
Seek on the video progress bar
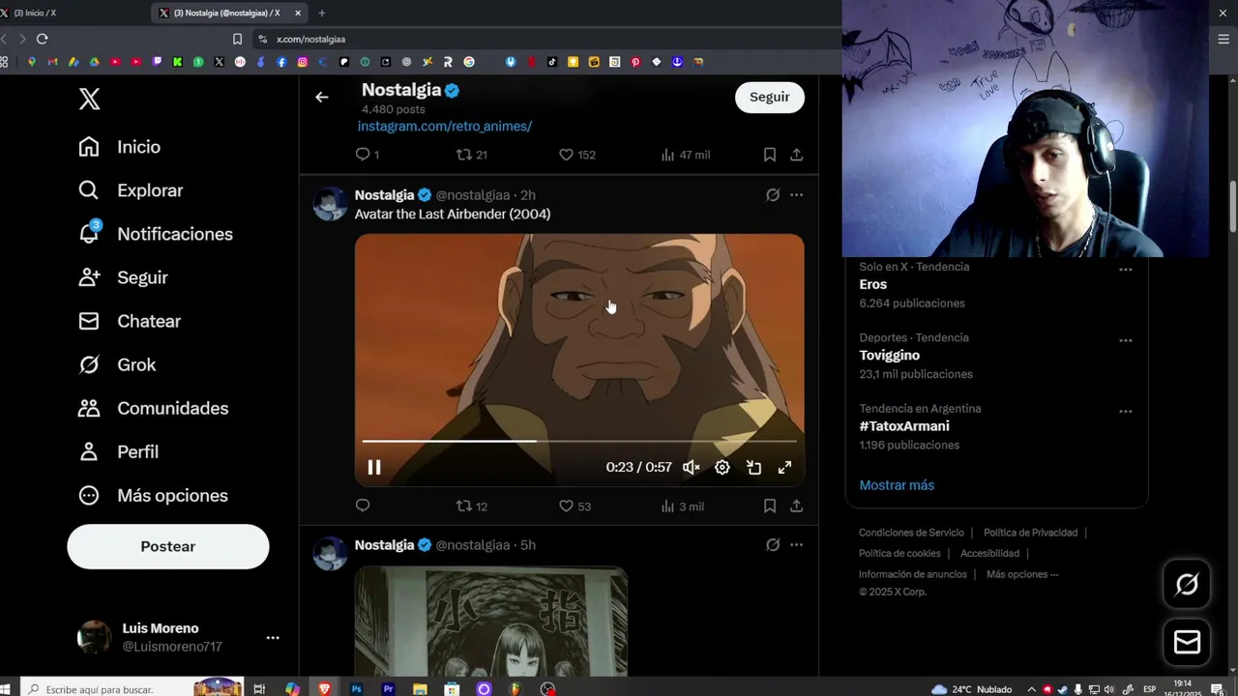tap(579, 441)
